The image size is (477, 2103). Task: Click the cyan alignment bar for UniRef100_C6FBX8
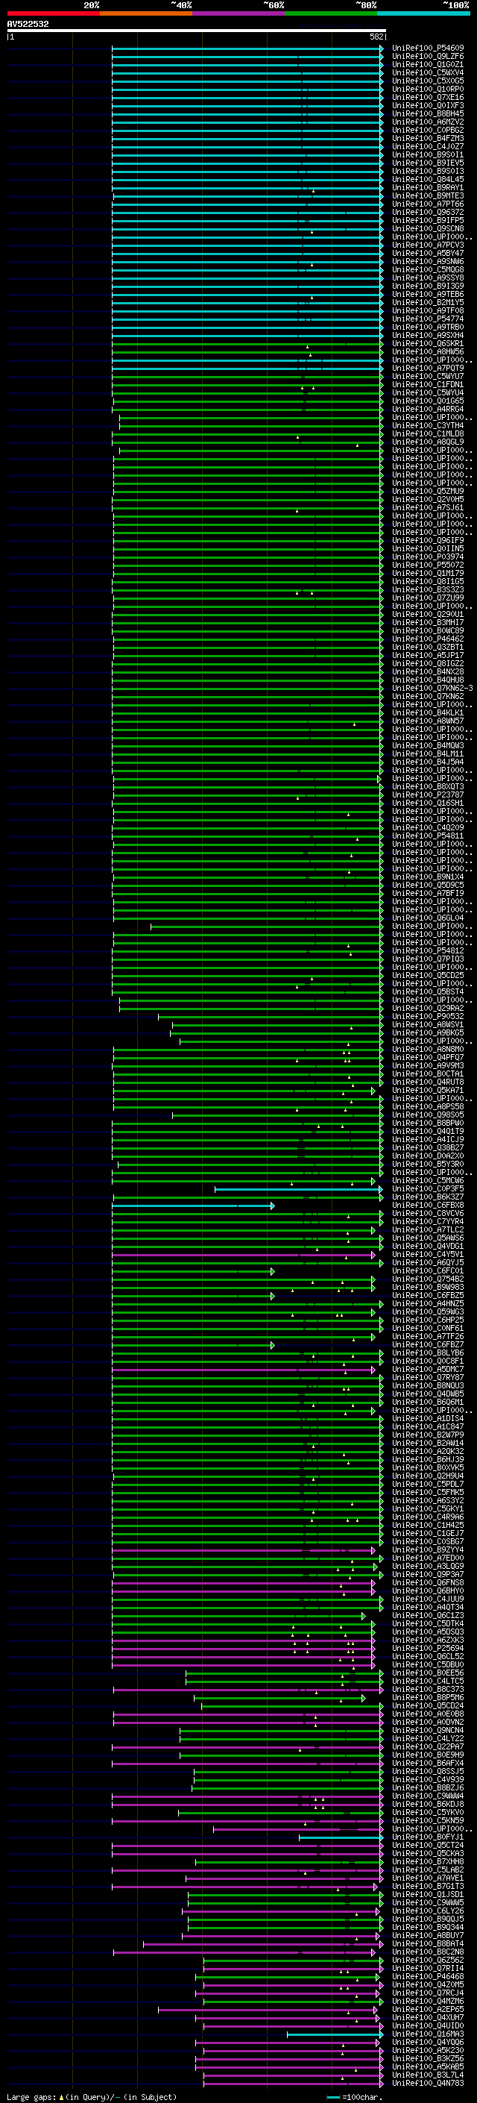click(x=192, y=1206)
